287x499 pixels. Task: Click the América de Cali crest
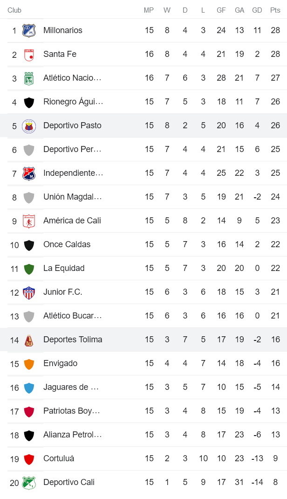[29, 221]
